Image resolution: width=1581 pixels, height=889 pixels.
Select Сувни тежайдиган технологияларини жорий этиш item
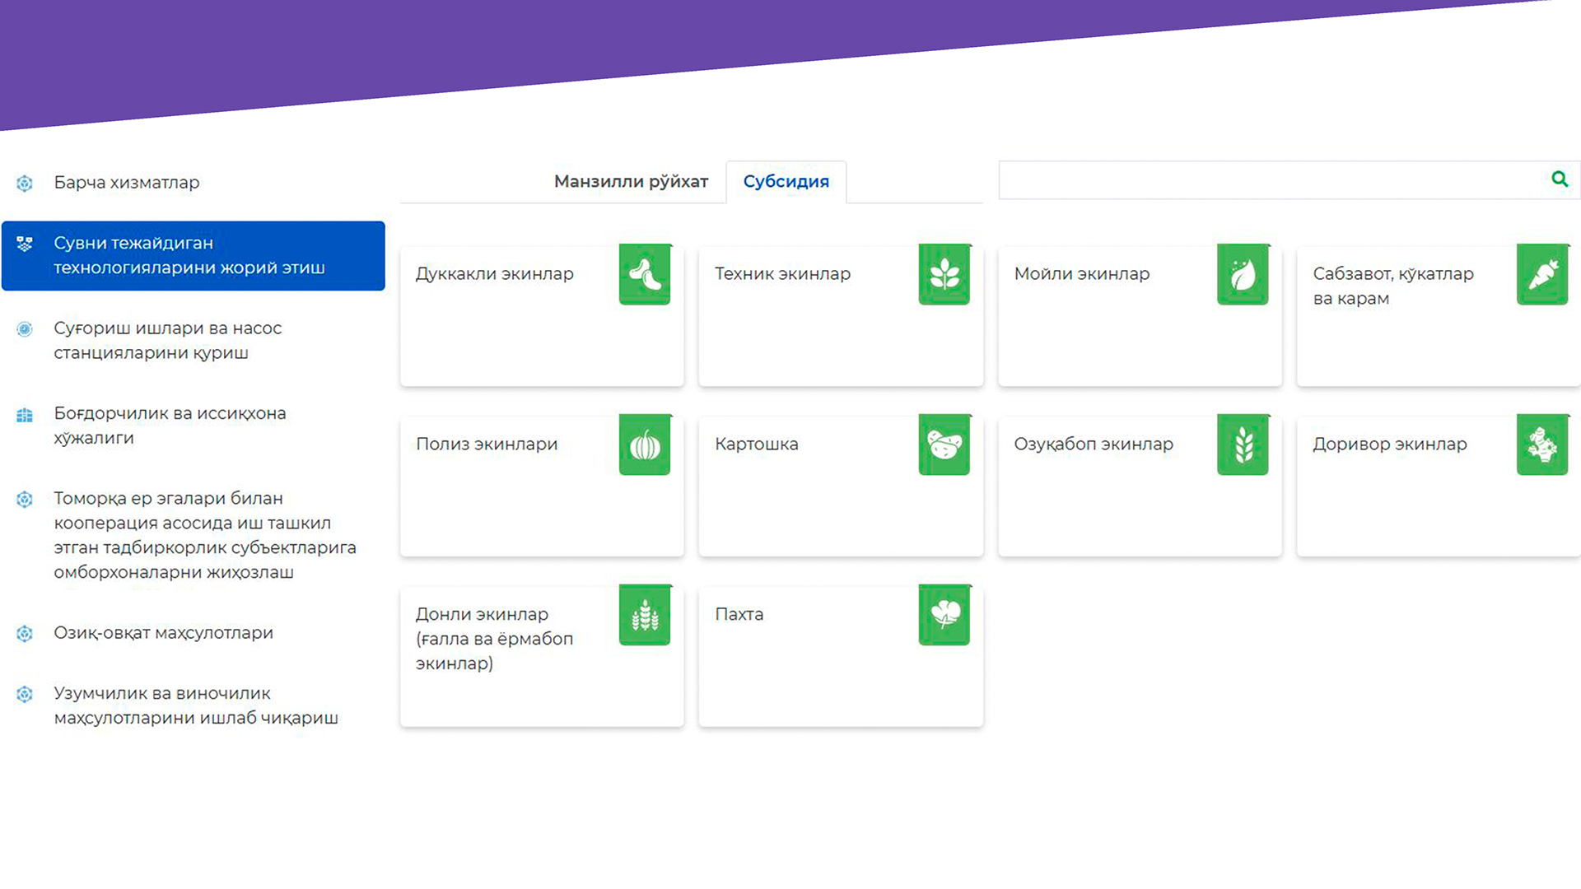189,256
